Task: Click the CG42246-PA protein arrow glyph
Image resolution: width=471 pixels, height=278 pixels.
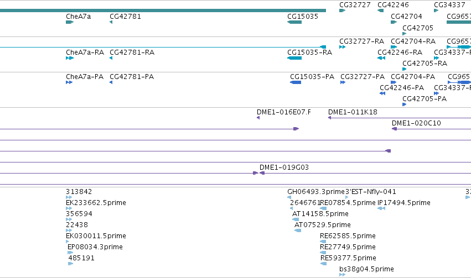Action: (382, 93)
